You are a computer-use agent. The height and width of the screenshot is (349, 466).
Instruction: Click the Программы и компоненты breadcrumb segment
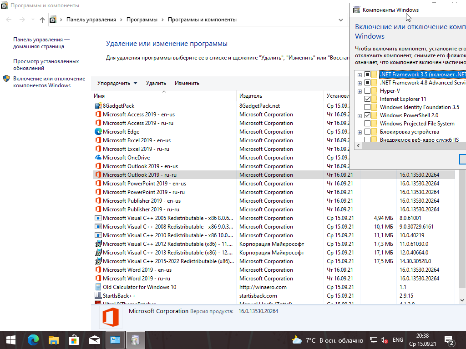tap(202, 20)
